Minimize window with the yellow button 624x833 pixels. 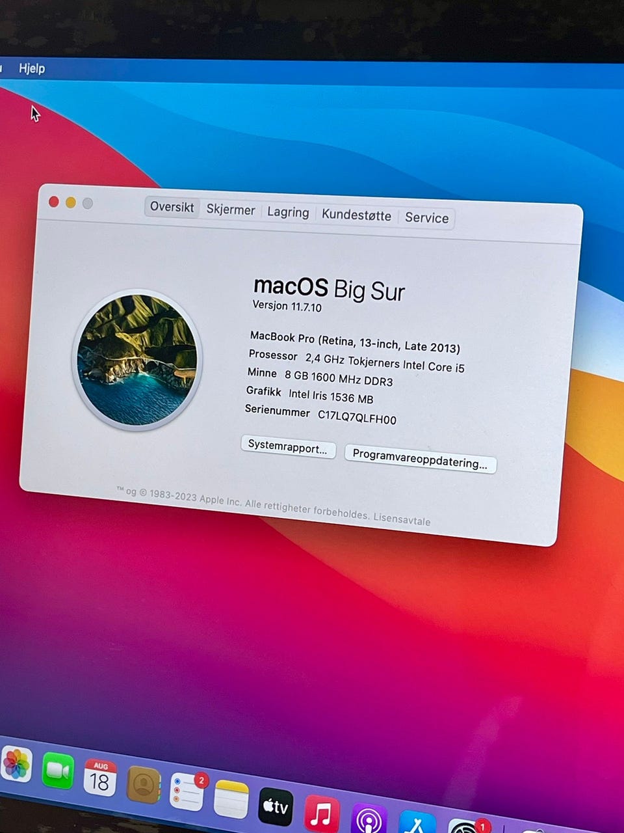pyautogui.click(x=71, y=202)
